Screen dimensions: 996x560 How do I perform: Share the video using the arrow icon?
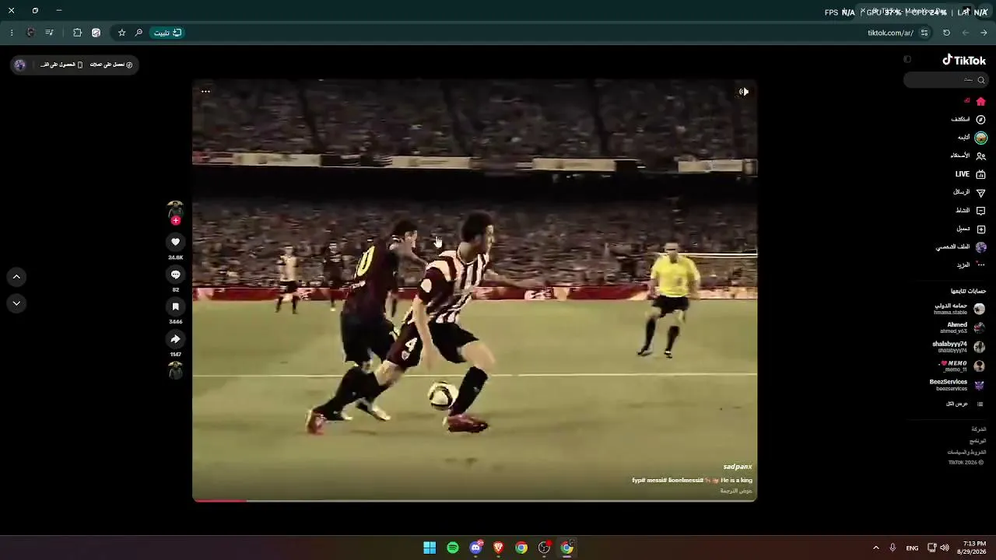[x=175, y=339]
